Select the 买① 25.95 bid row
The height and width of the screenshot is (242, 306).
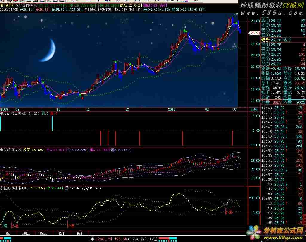click(283, 45)
